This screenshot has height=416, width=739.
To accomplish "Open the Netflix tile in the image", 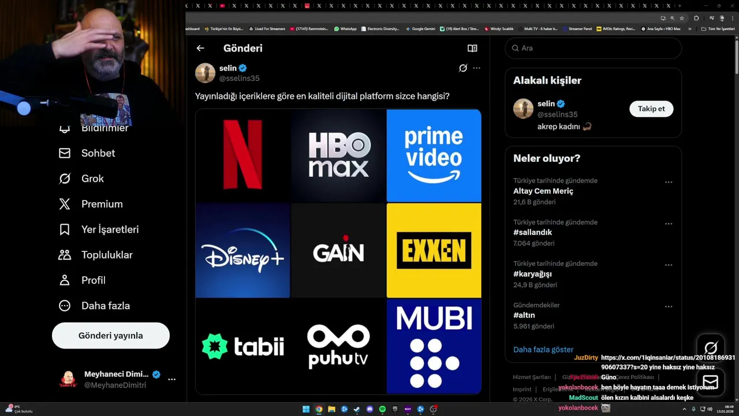I will tap(242, 155).
